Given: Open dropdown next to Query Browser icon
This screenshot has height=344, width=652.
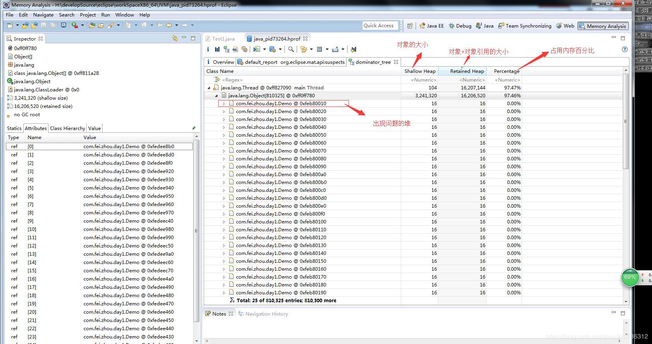Looking at the screenshot, I should point(280,49).
